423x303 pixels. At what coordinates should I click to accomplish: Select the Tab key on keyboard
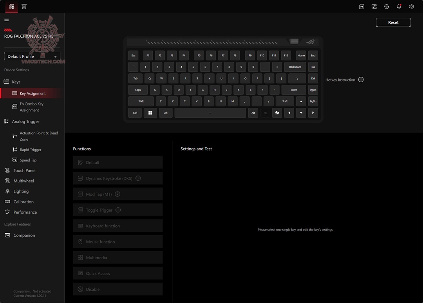tap(136, 78)
